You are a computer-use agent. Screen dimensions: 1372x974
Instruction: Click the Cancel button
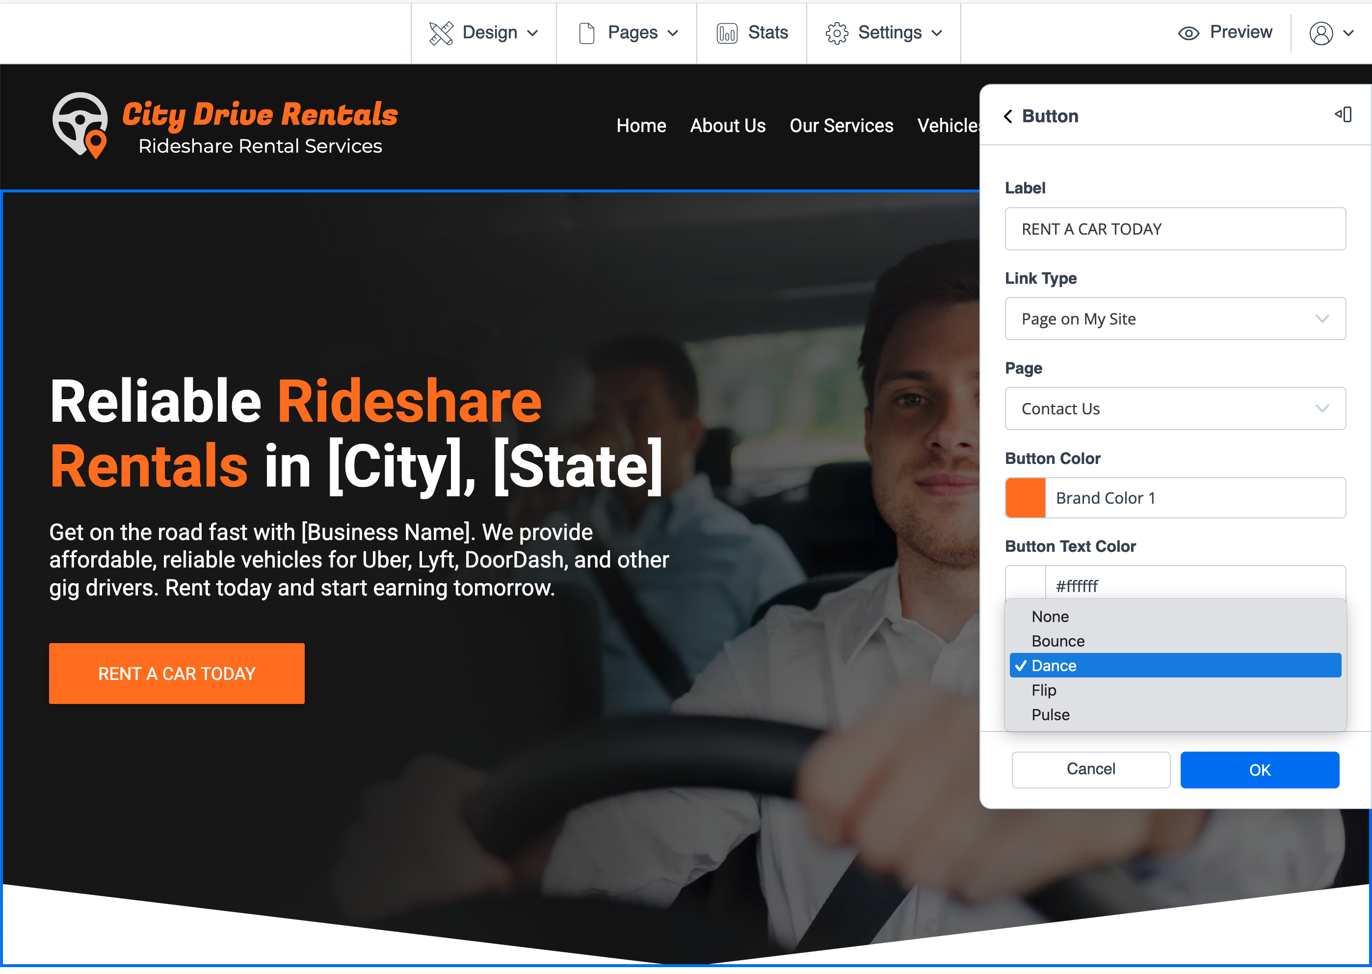(x=1091, y=769)
